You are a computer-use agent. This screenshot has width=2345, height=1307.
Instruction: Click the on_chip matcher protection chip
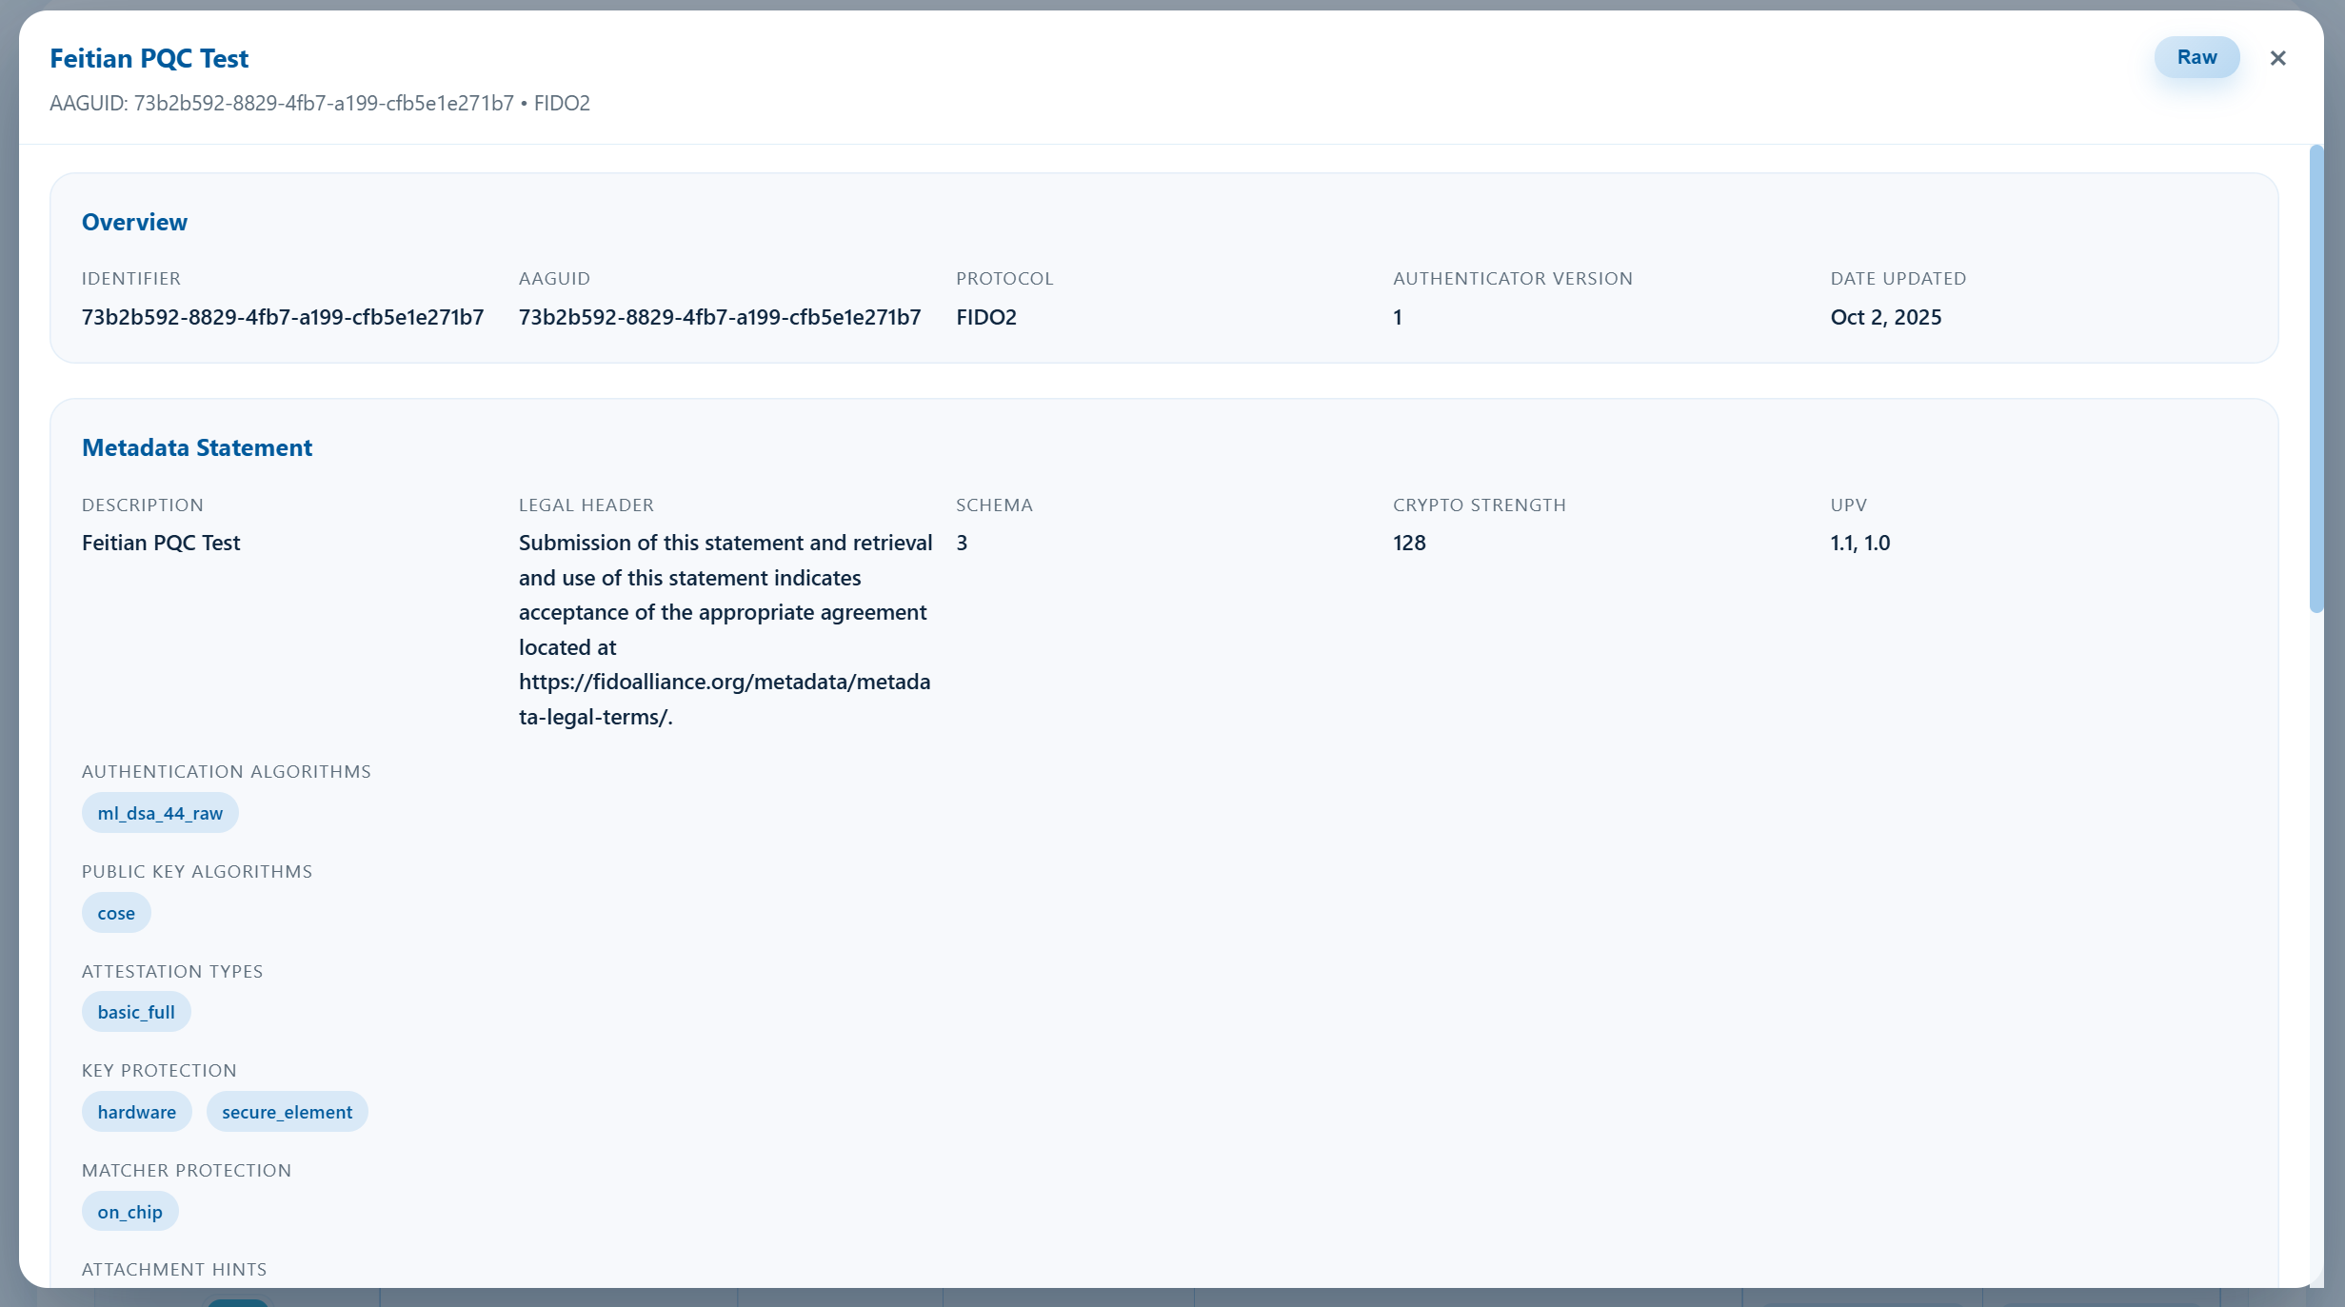tap(129, 1212)
